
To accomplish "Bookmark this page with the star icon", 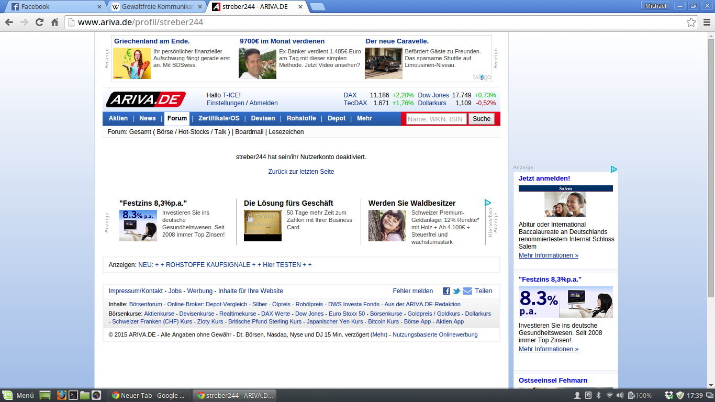I will [691, 23].
